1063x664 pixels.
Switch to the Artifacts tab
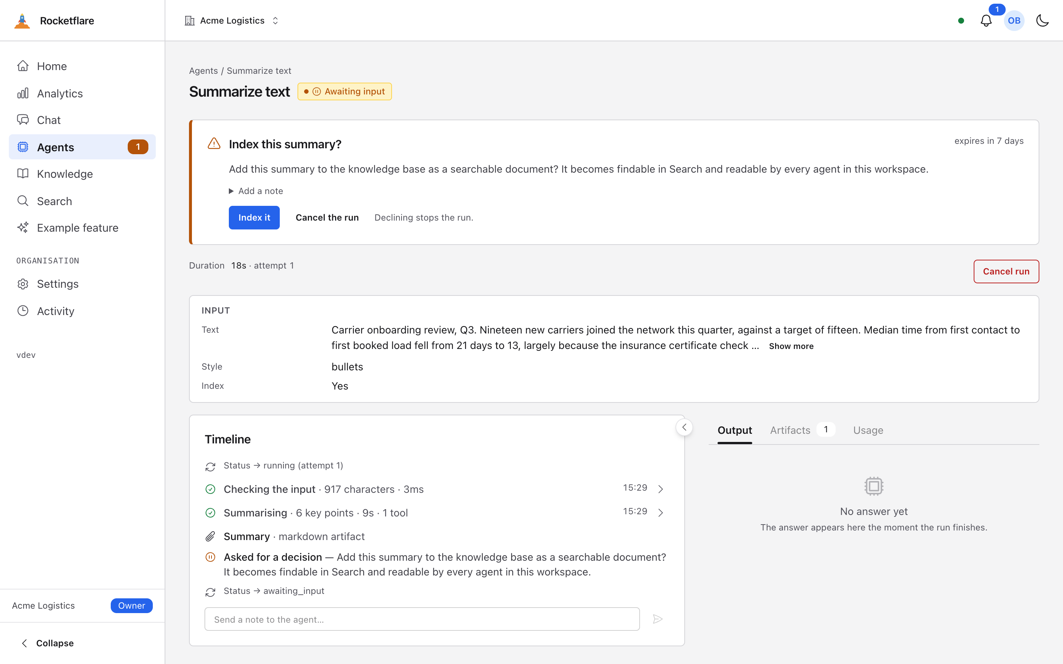click(802, 430)
